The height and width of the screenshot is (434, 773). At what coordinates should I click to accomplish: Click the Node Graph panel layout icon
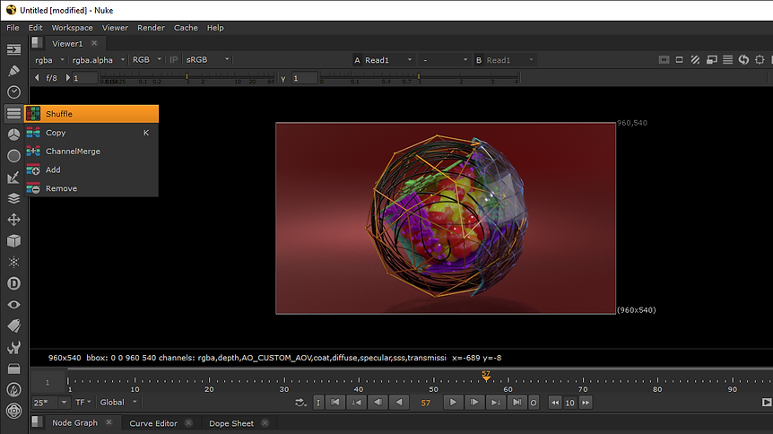click(37, 422)
